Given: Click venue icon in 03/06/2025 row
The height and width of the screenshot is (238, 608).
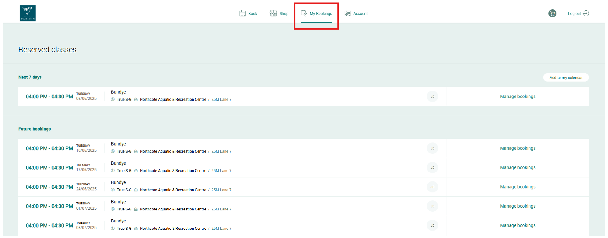Looking at the screenshot, I should pos(136,99).
